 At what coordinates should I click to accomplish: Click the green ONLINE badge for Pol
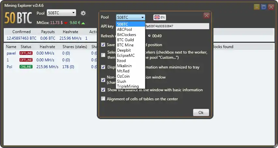(26, 67)
